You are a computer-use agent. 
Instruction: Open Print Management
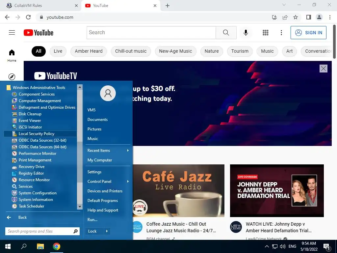pyautogui.click(x=35, y=160)
